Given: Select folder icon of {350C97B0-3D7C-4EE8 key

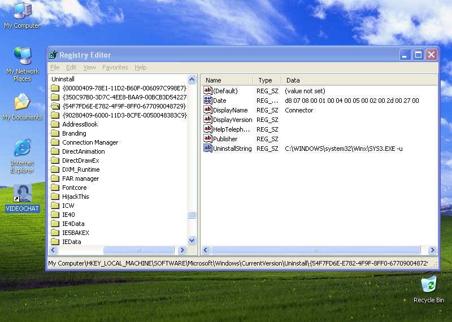Looking at the screenshot, I should point(55,97).
